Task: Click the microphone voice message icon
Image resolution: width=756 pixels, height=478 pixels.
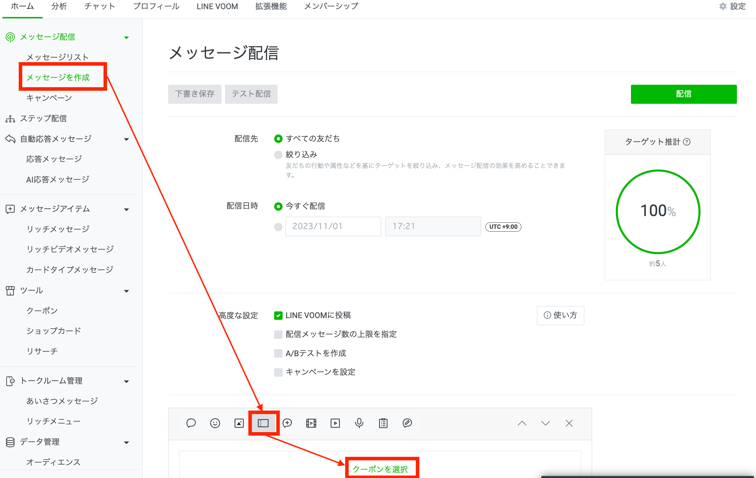Action: pos(359,423)
